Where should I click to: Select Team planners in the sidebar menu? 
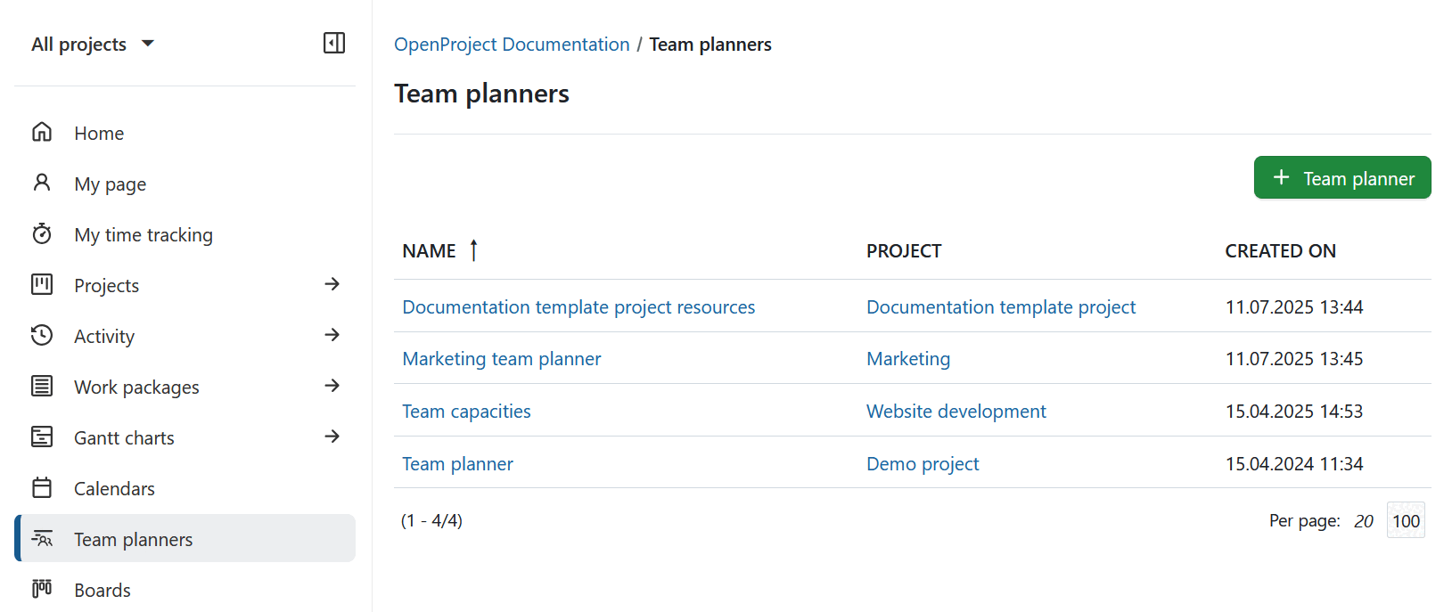[133, 539]
